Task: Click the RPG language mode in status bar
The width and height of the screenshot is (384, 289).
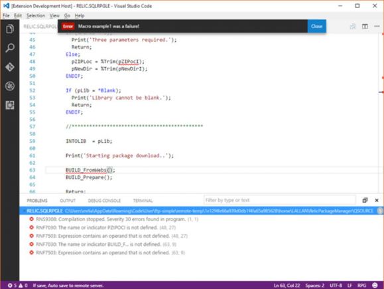Action: click(361, 285)
